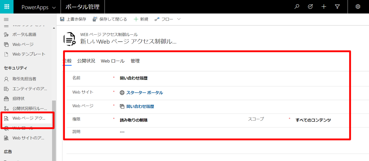Click the 広告 section header
This screenshot has height=161, width=369.
8,151
